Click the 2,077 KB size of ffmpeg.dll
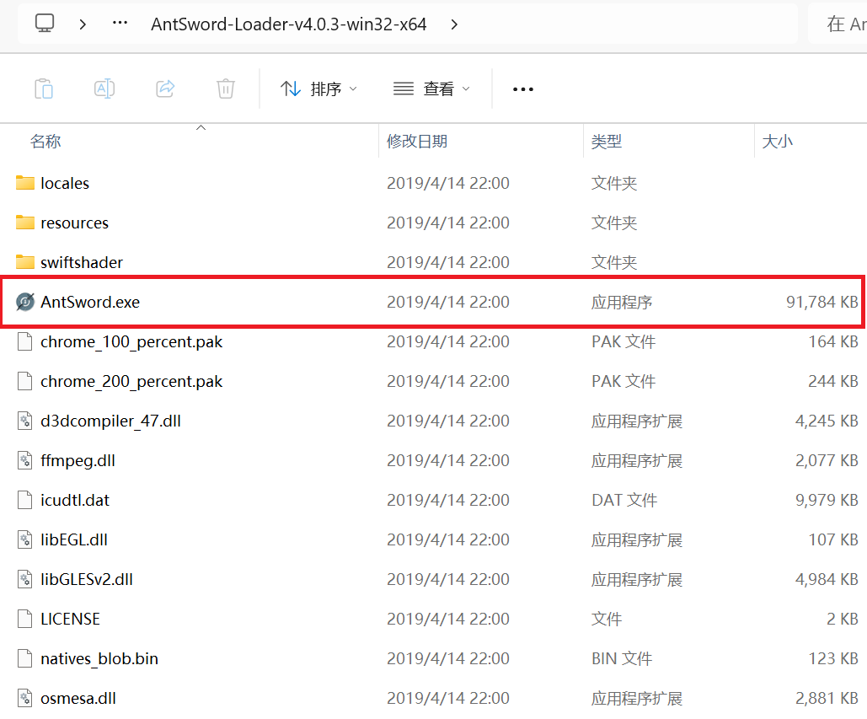The height and width of the screenshot is (719, 867). [827, 461]
